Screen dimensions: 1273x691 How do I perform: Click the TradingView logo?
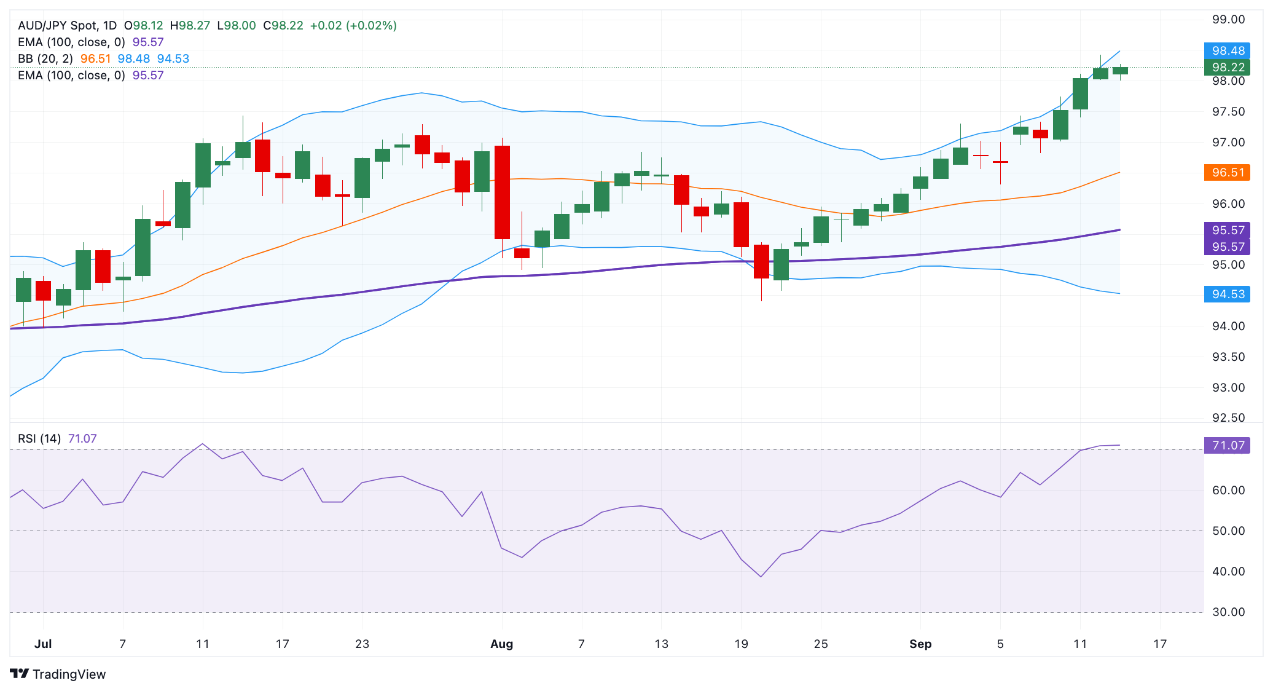point(58,674)
